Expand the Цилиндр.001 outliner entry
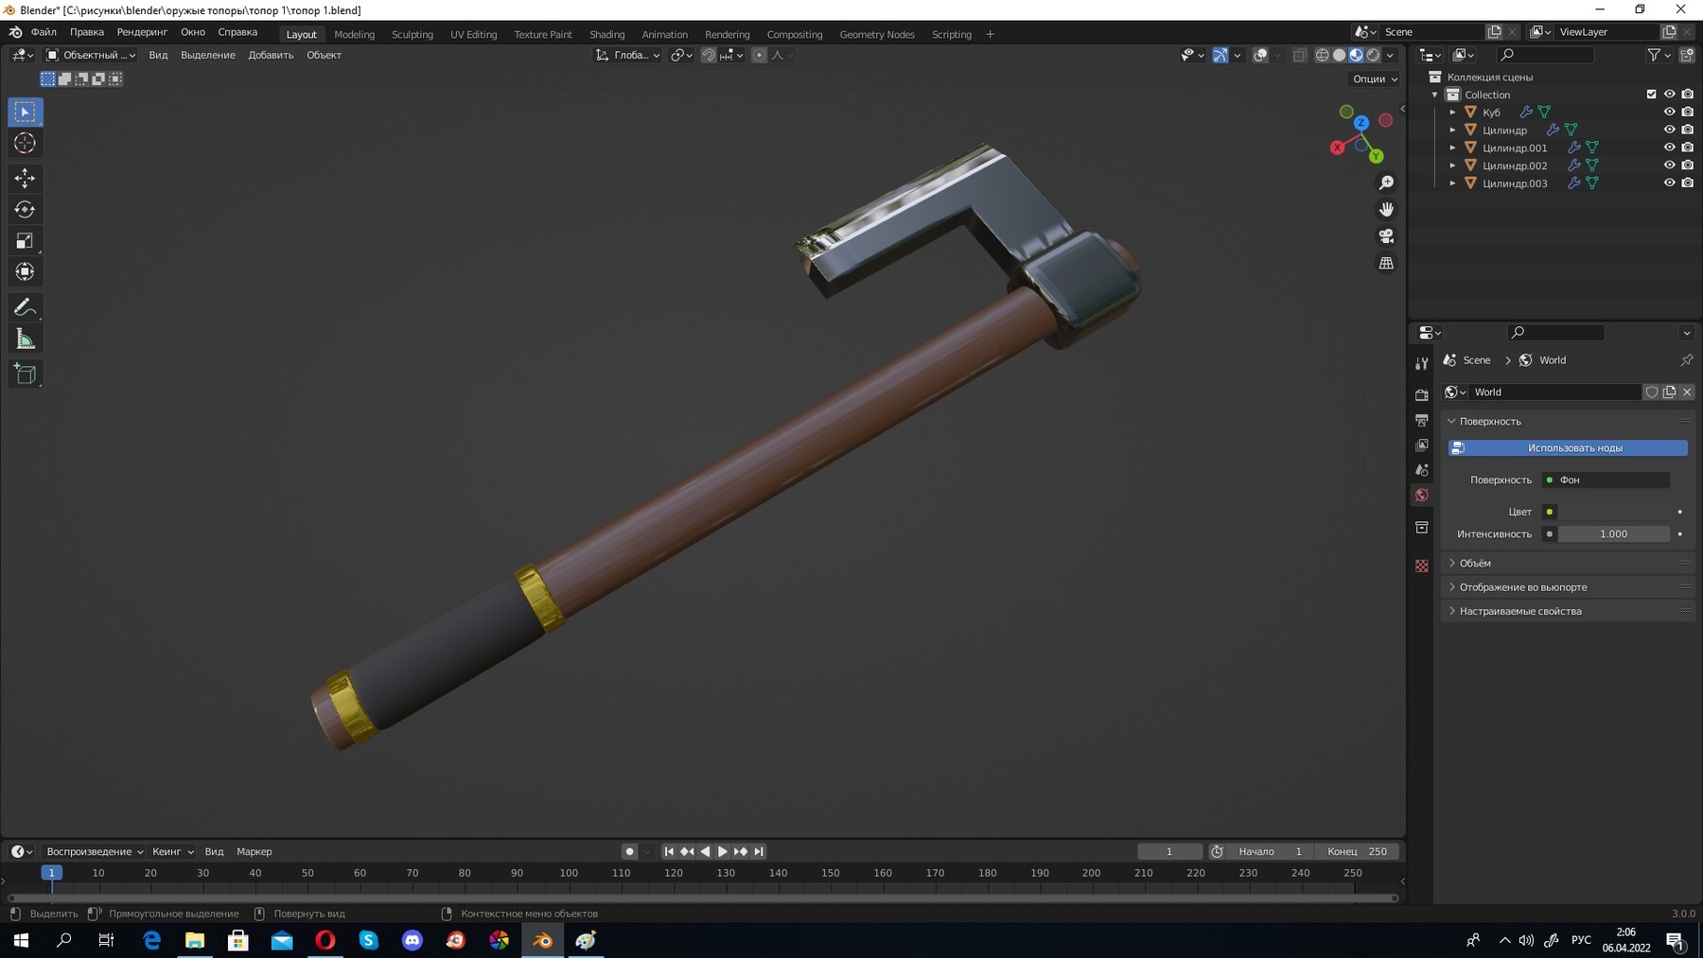Screen dimensions: 1703x958 [1453, 148]
